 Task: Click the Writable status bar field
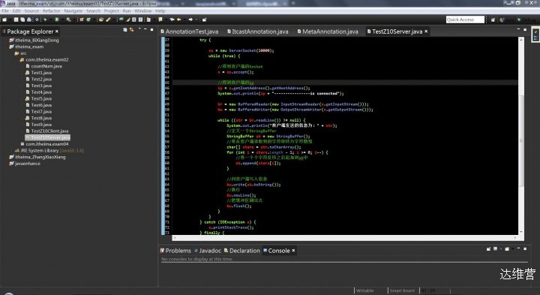pyautogui.click(x=365, y=290)
